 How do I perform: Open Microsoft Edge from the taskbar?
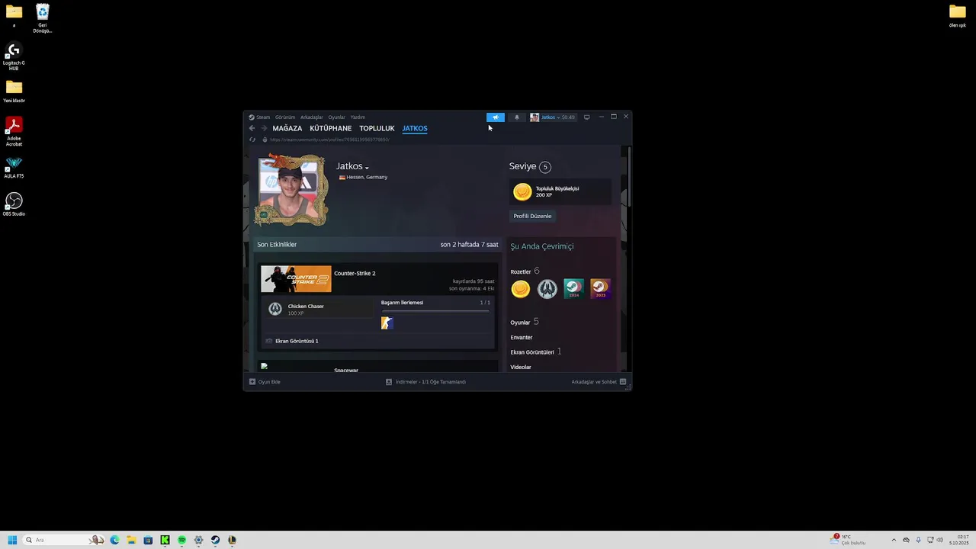(114, 540)
